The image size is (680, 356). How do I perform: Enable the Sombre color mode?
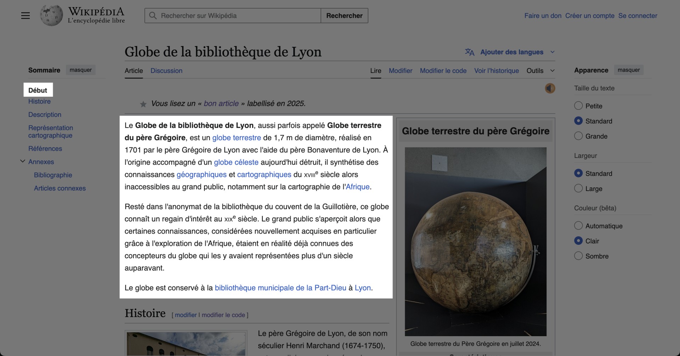(x=578, y=255)
